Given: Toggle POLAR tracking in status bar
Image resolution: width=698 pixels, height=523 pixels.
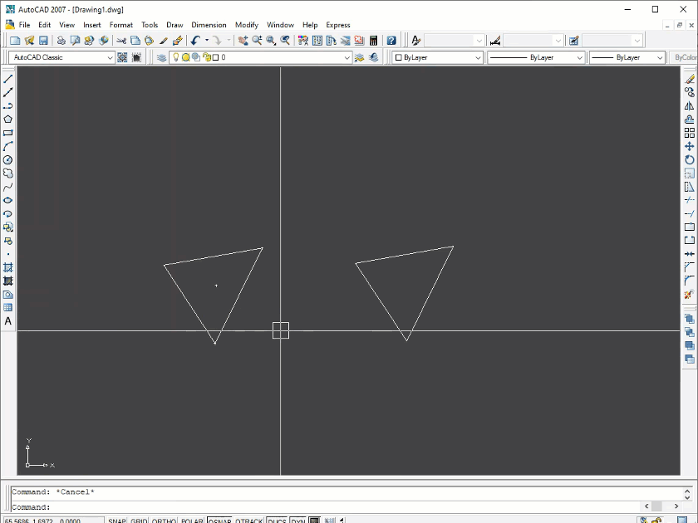Looking at the screenshot, I should point(192,521).
